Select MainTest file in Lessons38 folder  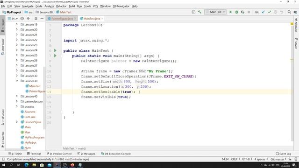click(33, 86)
